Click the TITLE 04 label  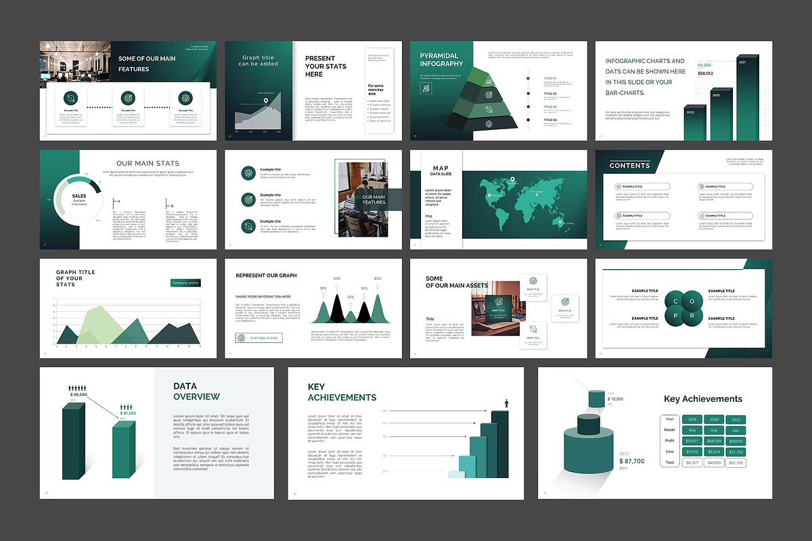[550, 120]
